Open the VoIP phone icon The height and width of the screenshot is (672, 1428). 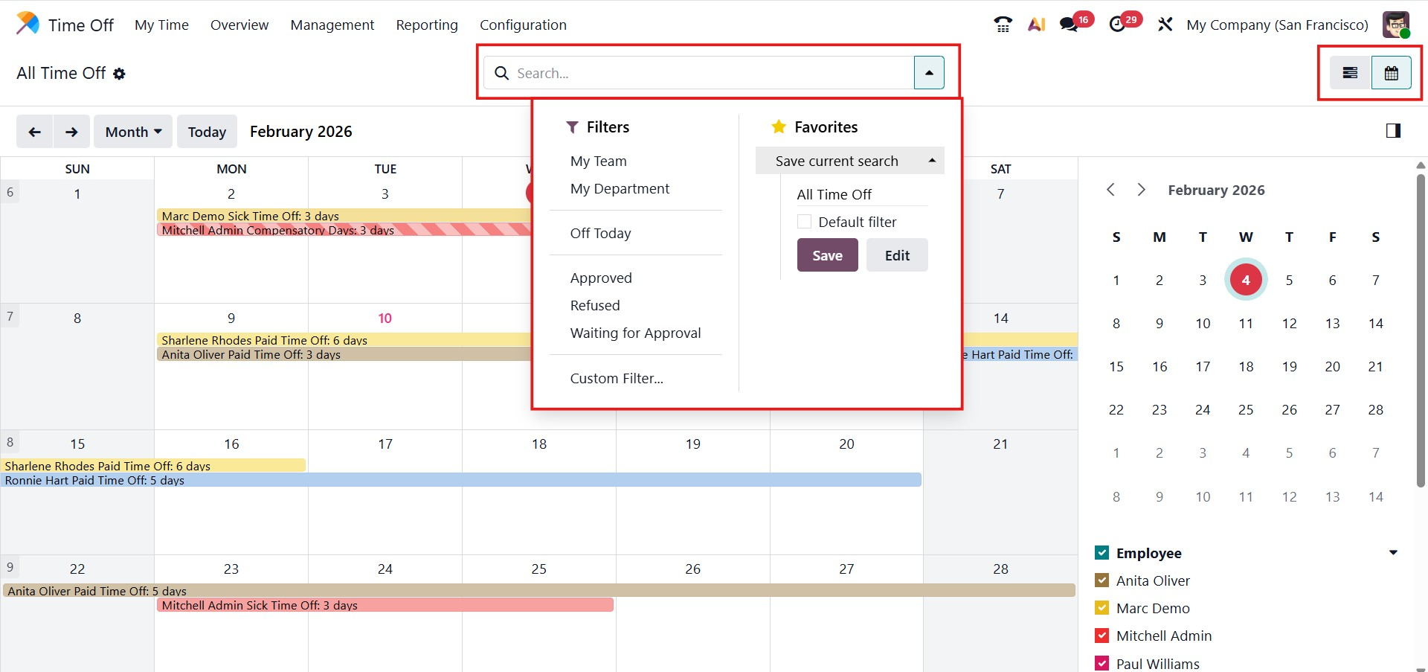point(1003,25)
